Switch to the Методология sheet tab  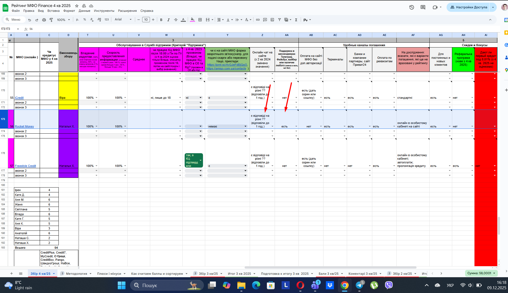coord(76,274)
